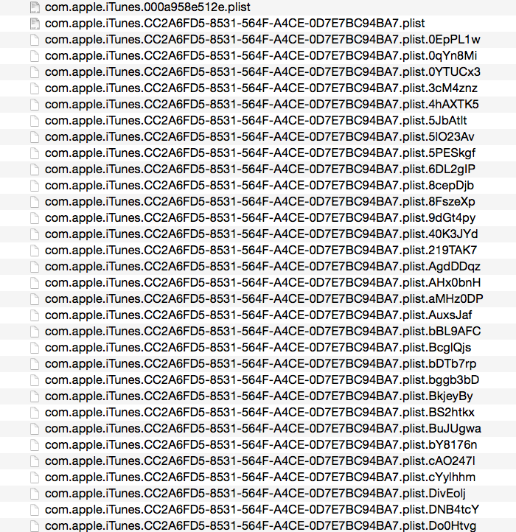The image size is (516, 532).
Task: Select the file ending in plist.BS2htkx
Action: click(x=259, y=413)
